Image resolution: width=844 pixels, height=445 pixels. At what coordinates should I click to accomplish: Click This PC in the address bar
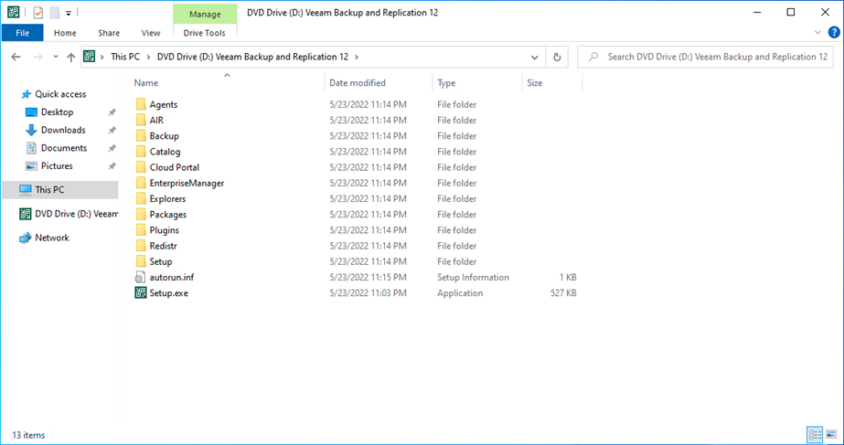[125, 57]
